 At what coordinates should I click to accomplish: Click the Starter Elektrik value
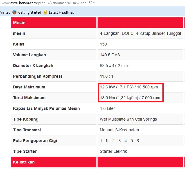[x=113, y=151]
